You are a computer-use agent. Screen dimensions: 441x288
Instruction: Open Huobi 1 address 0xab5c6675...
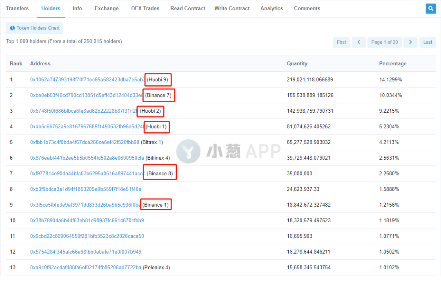point(87,127)
